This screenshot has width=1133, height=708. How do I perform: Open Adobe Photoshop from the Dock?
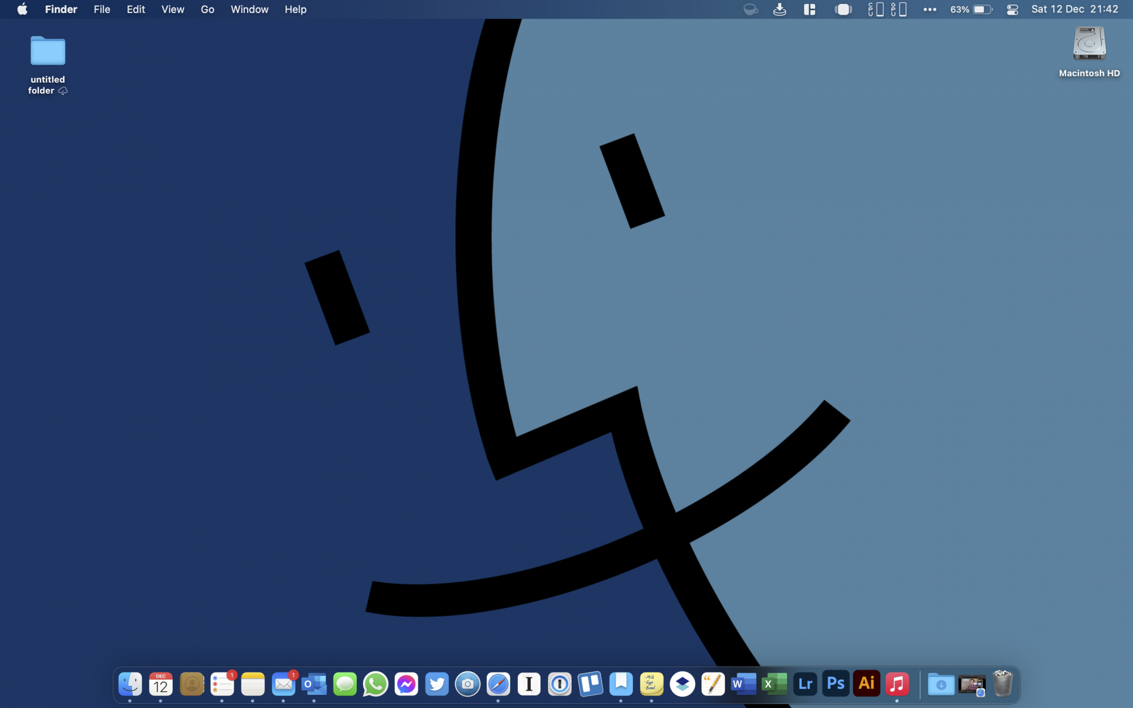tap(836, 684)
